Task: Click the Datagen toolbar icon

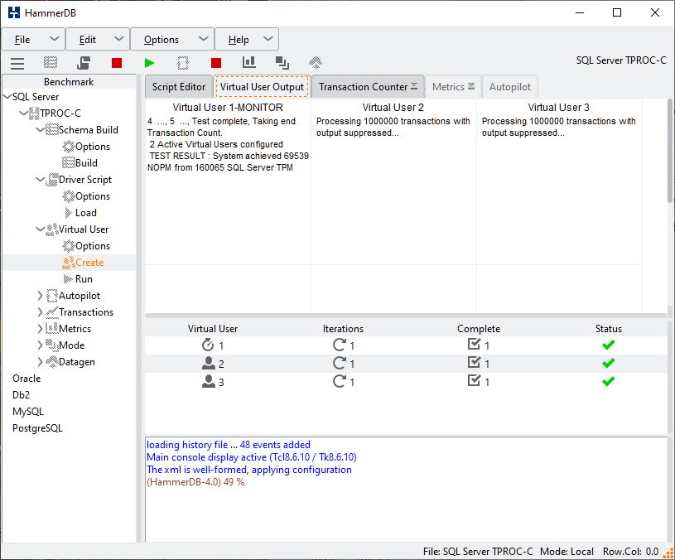Action: pos(316,63)
